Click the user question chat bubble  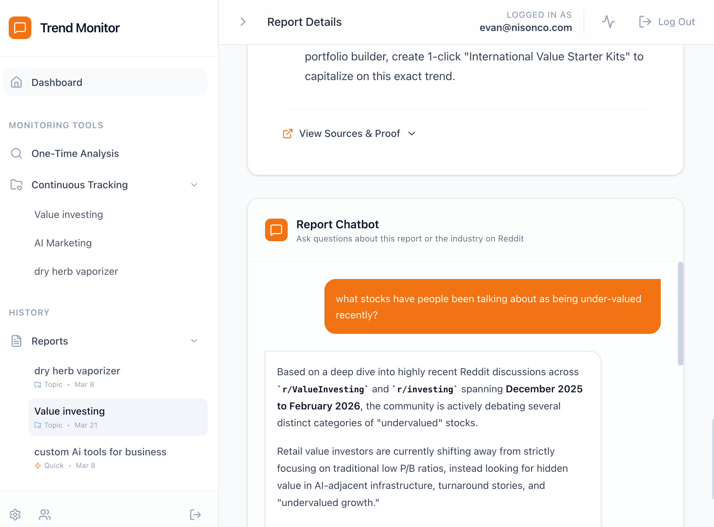tap(492, 306)
